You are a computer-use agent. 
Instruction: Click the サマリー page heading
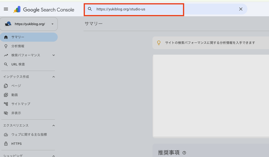(94, 24)
